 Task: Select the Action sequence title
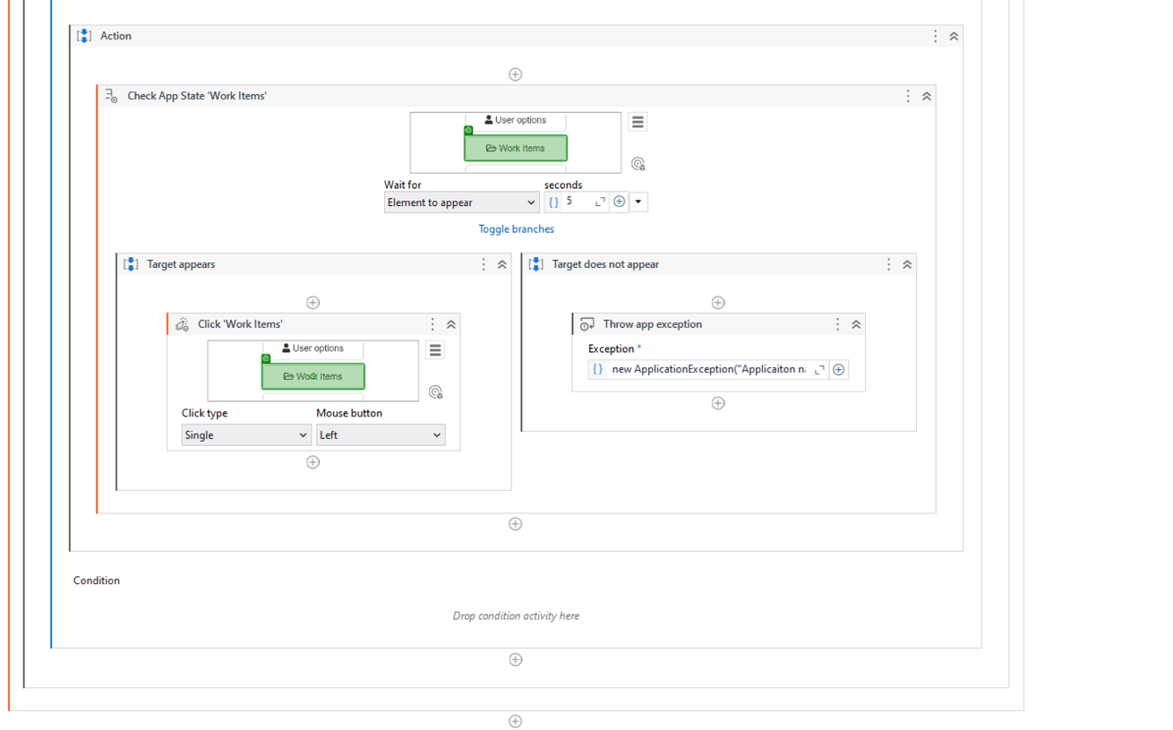(116, 36)
